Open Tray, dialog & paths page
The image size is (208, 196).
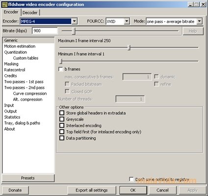(22, 123)
